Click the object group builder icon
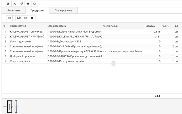Viewport: 182px width, 114px height. pyautogui.click(x=19, y=18)
